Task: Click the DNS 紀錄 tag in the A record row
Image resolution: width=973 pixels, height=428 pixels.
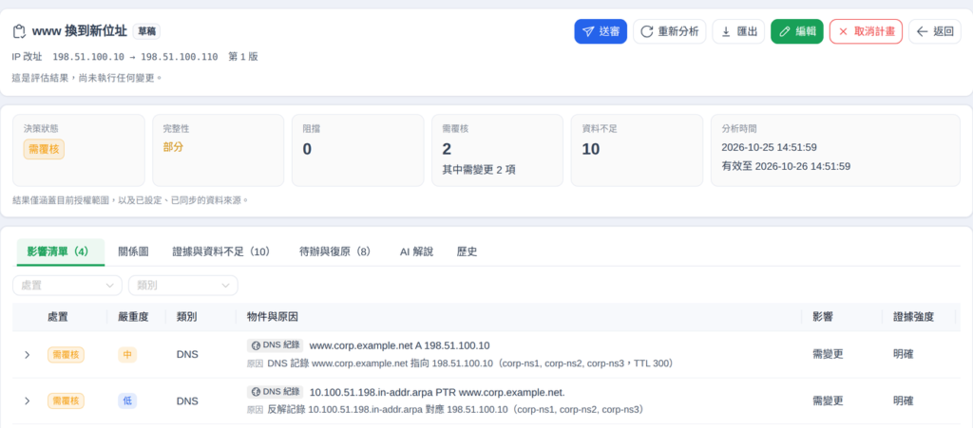Action: pos(275,345)
